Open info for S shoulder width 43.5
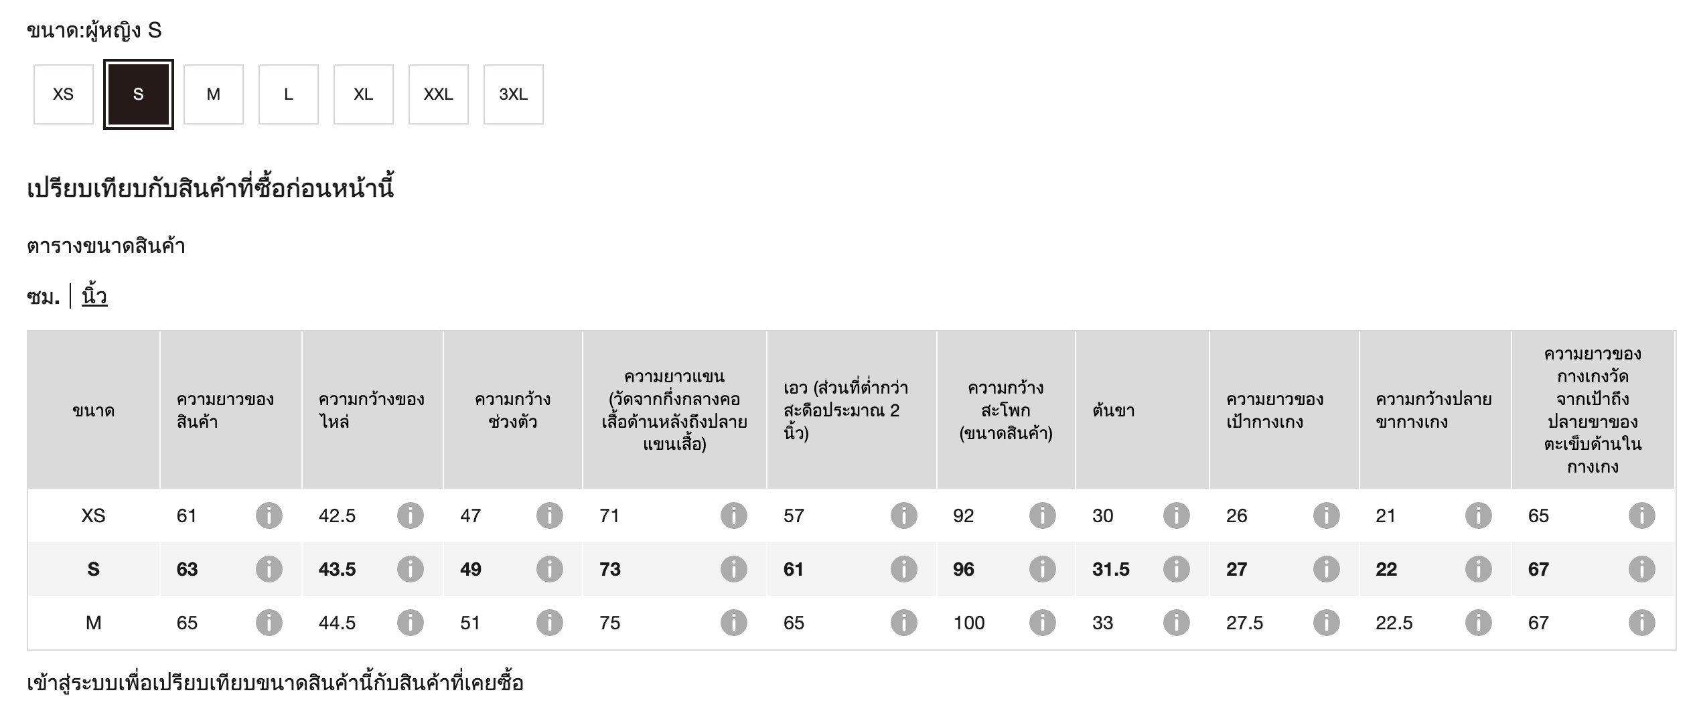Image resolution: width=1693 pixels, height=719 pixels. (410, 569)
